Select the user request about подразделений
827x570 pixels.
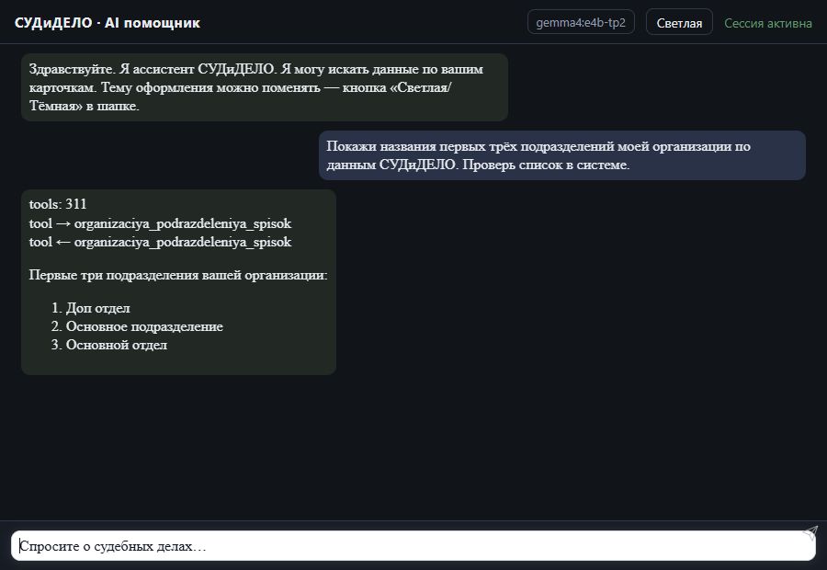(561, 155)
